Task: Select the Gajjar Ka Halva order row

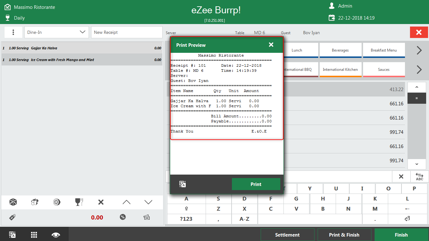Action: point(82,48)
